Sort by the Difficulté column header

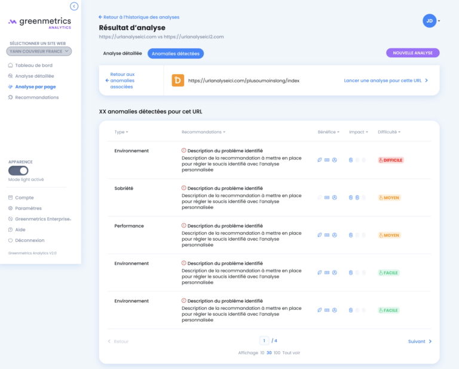click(x=389, y=132)
